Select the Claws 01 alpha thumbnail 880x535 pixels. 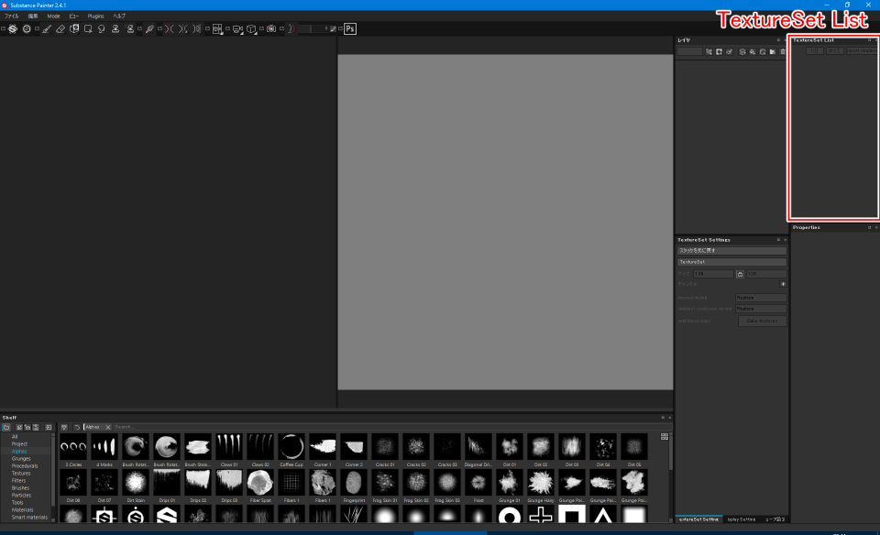tap(229, 447)
